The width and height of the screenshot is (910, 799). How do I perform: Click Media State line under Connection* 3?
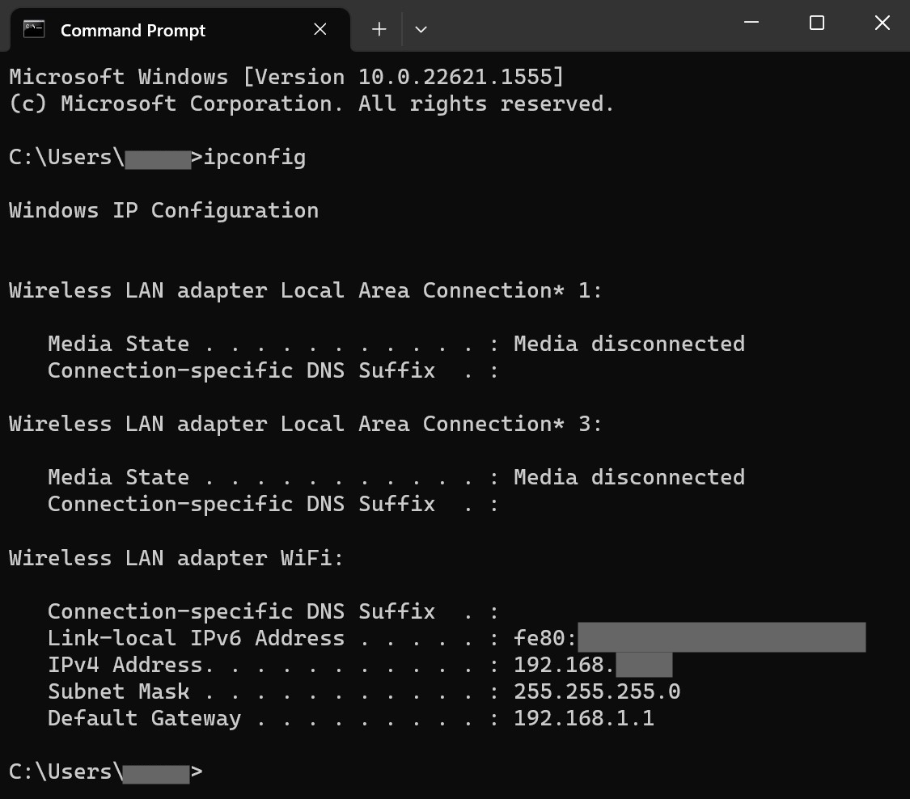(x=396, y=477)
